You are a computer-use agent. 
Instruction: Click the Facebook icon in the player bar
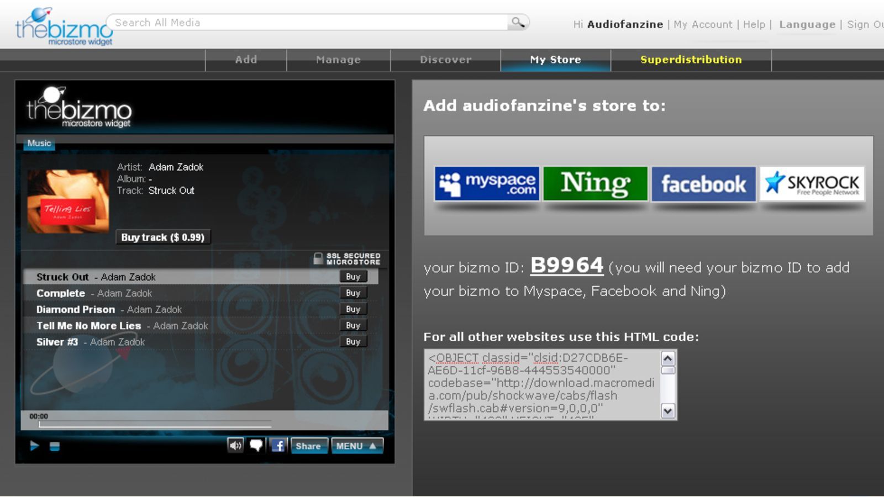tap(278, 446)
